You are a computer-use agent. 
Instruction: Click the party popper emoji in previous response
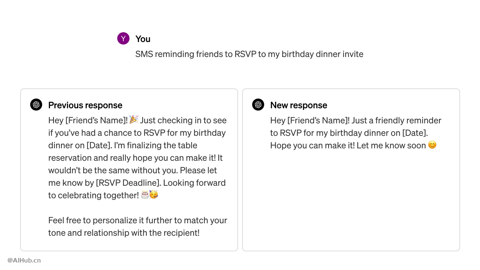[134, 119]
